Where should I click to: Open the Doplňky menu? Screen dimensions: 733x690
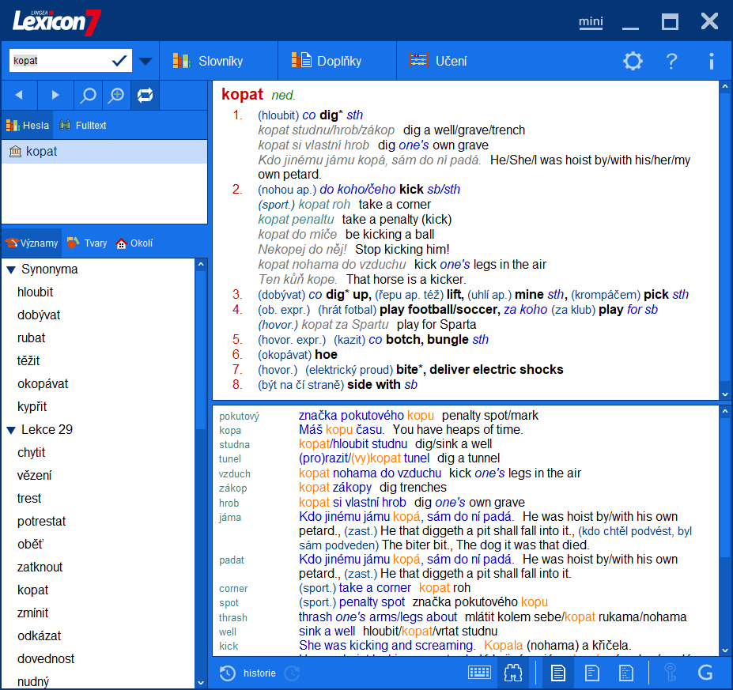point(335,60)
